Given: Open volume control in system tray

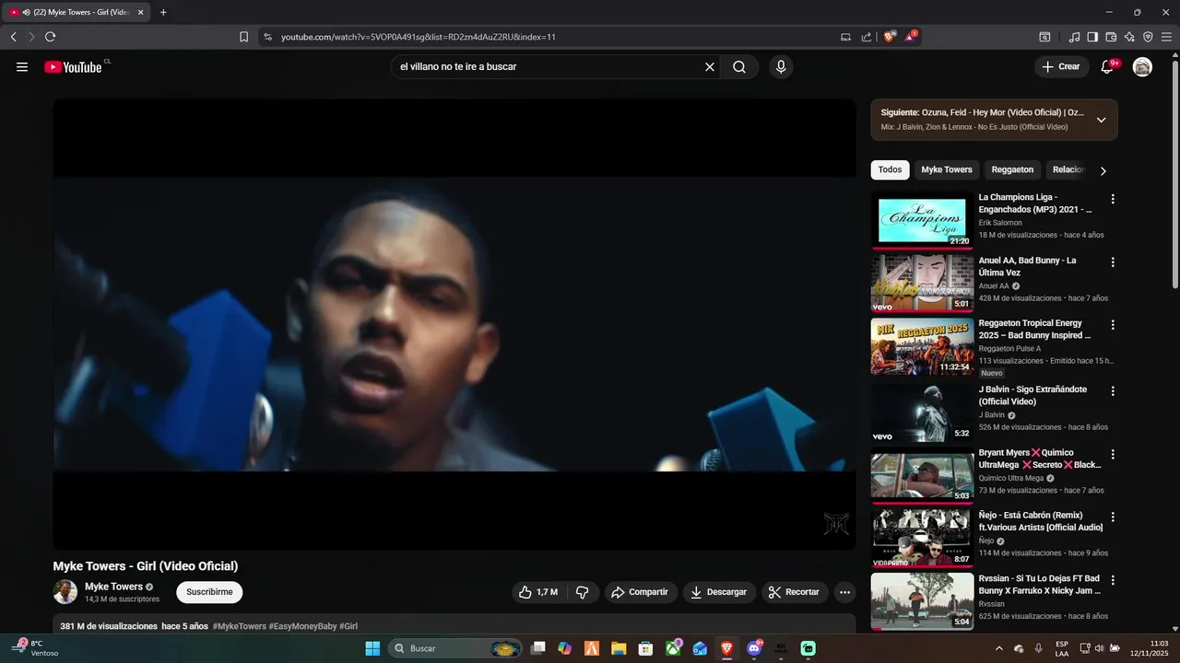Looking at the screenshot, I should [x=1099, y=648].
